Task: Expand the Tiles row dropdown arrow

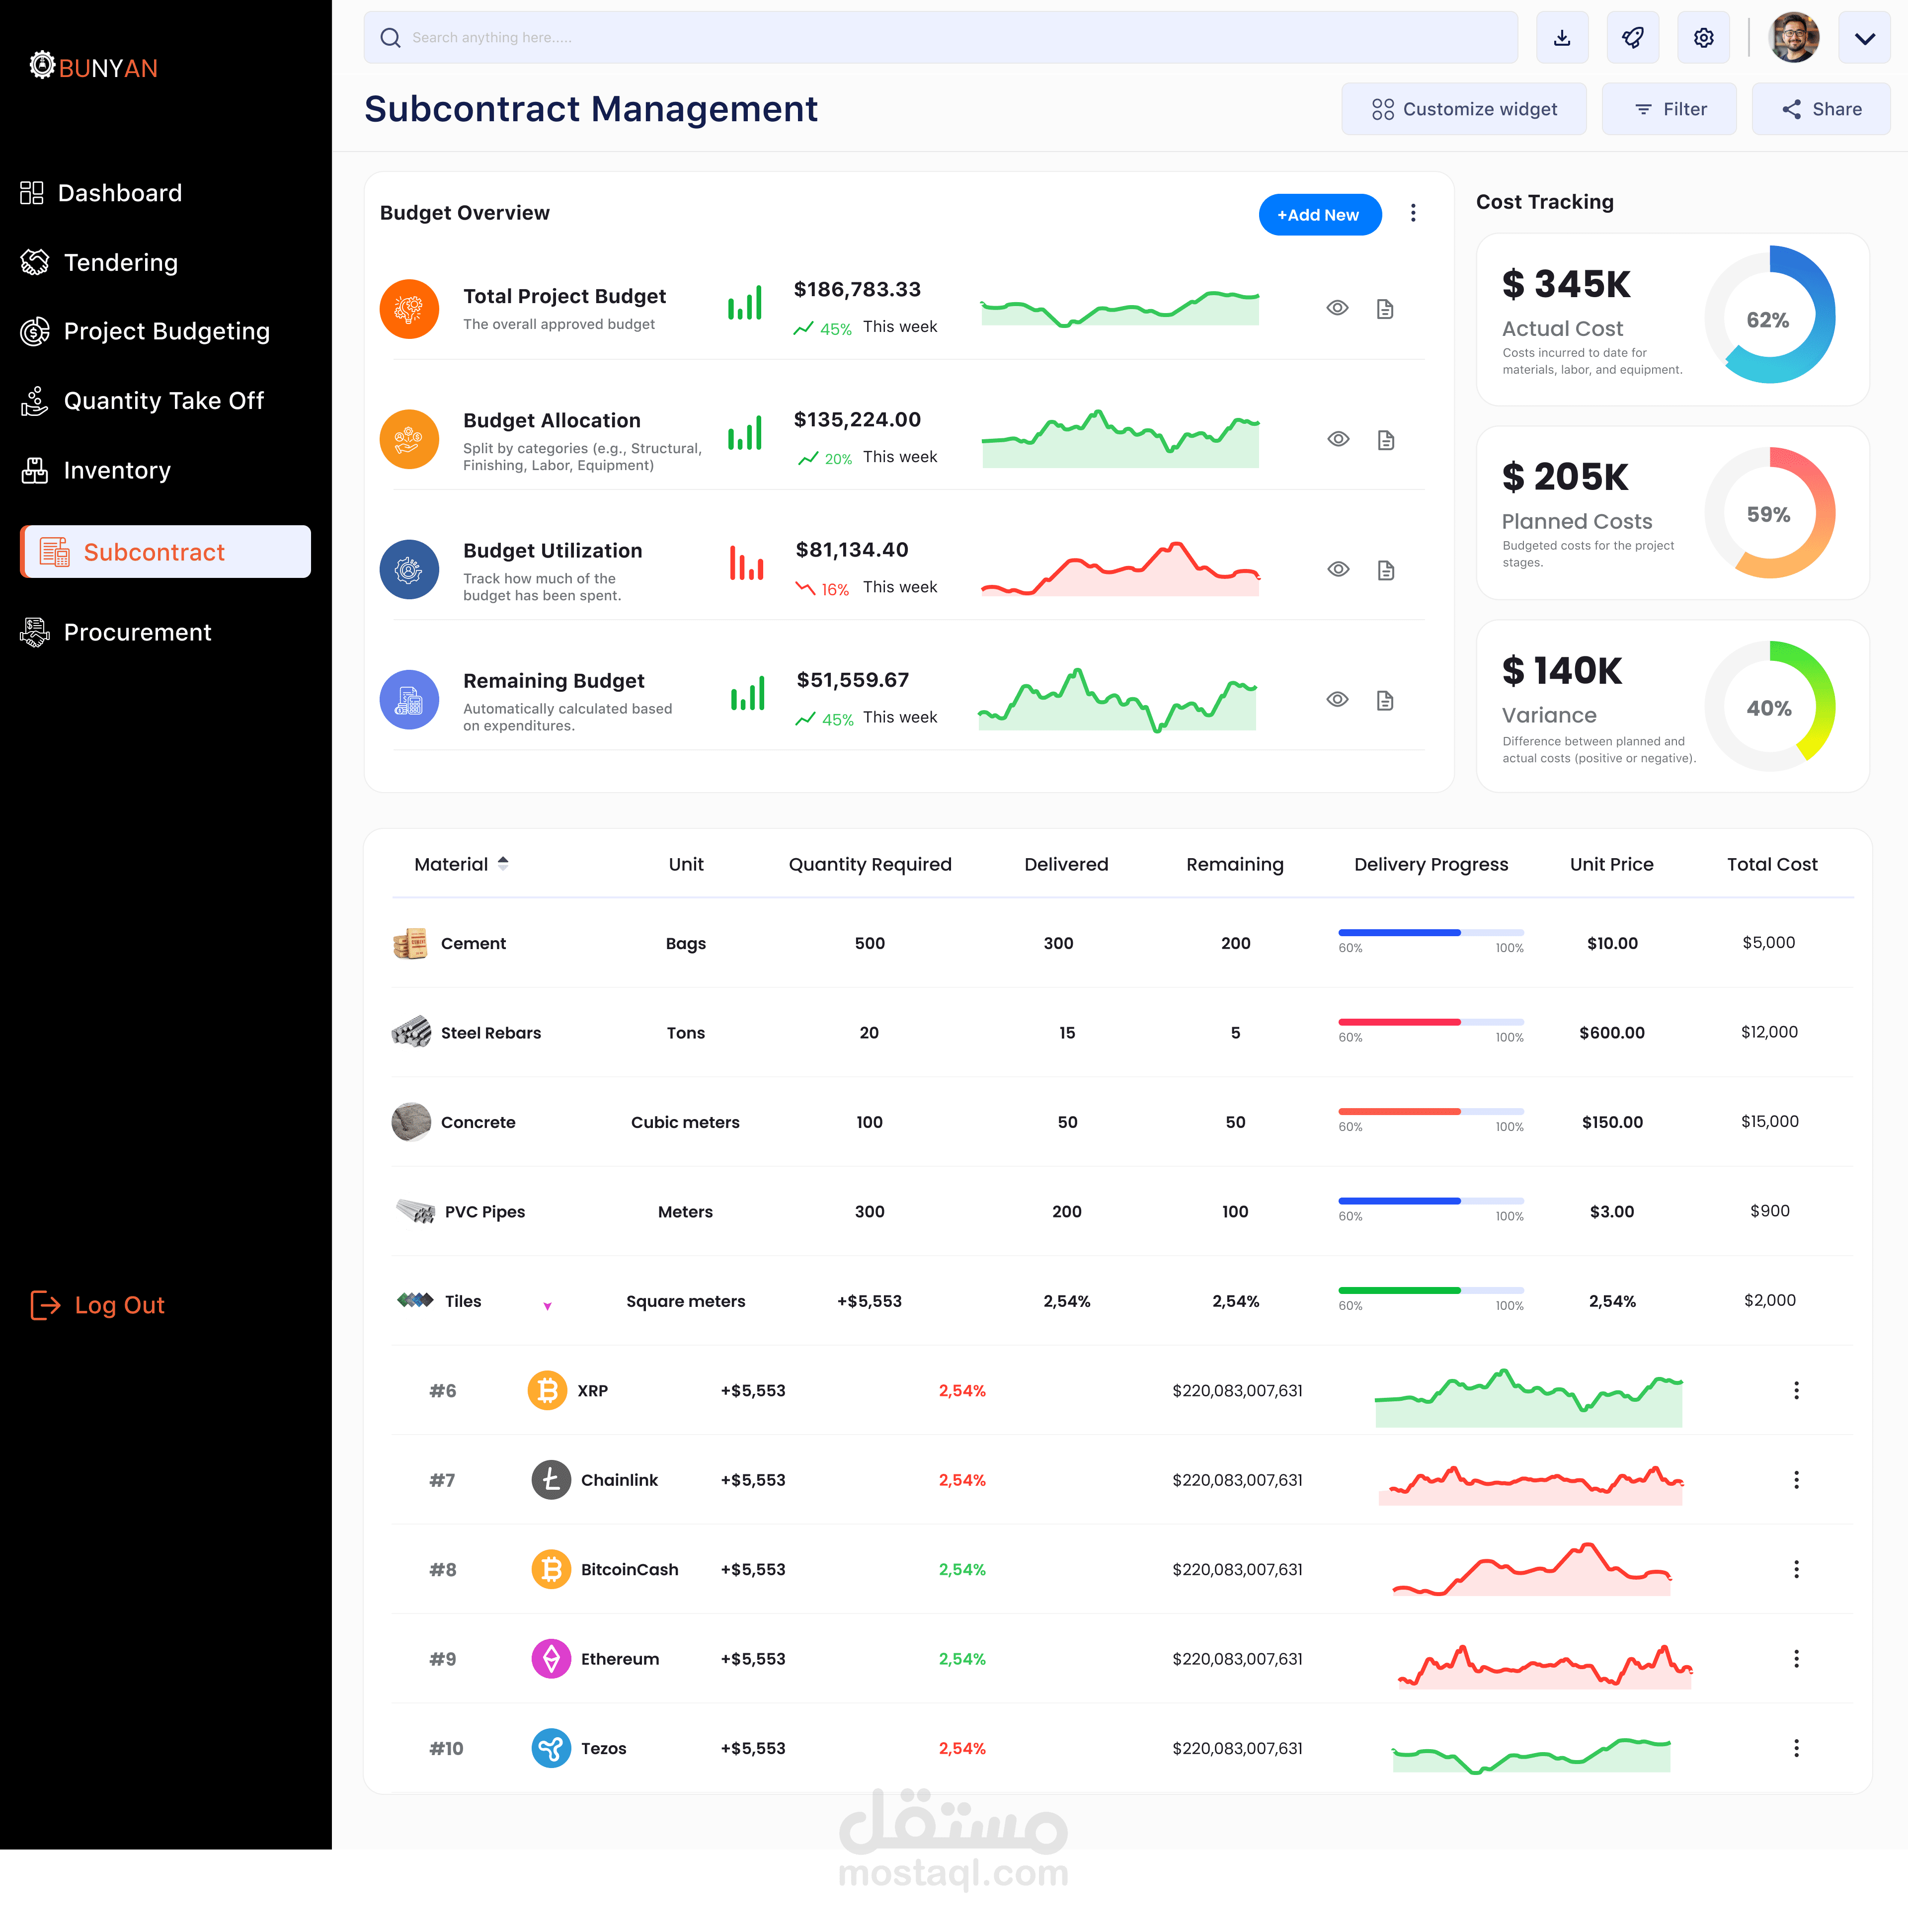Action: (x=547, y=1306)
